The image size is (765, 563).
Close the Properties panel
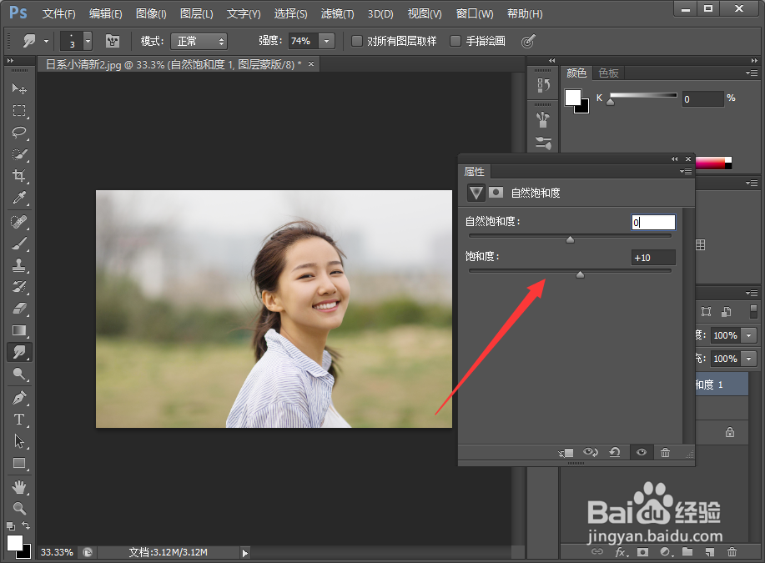point(688,159)
